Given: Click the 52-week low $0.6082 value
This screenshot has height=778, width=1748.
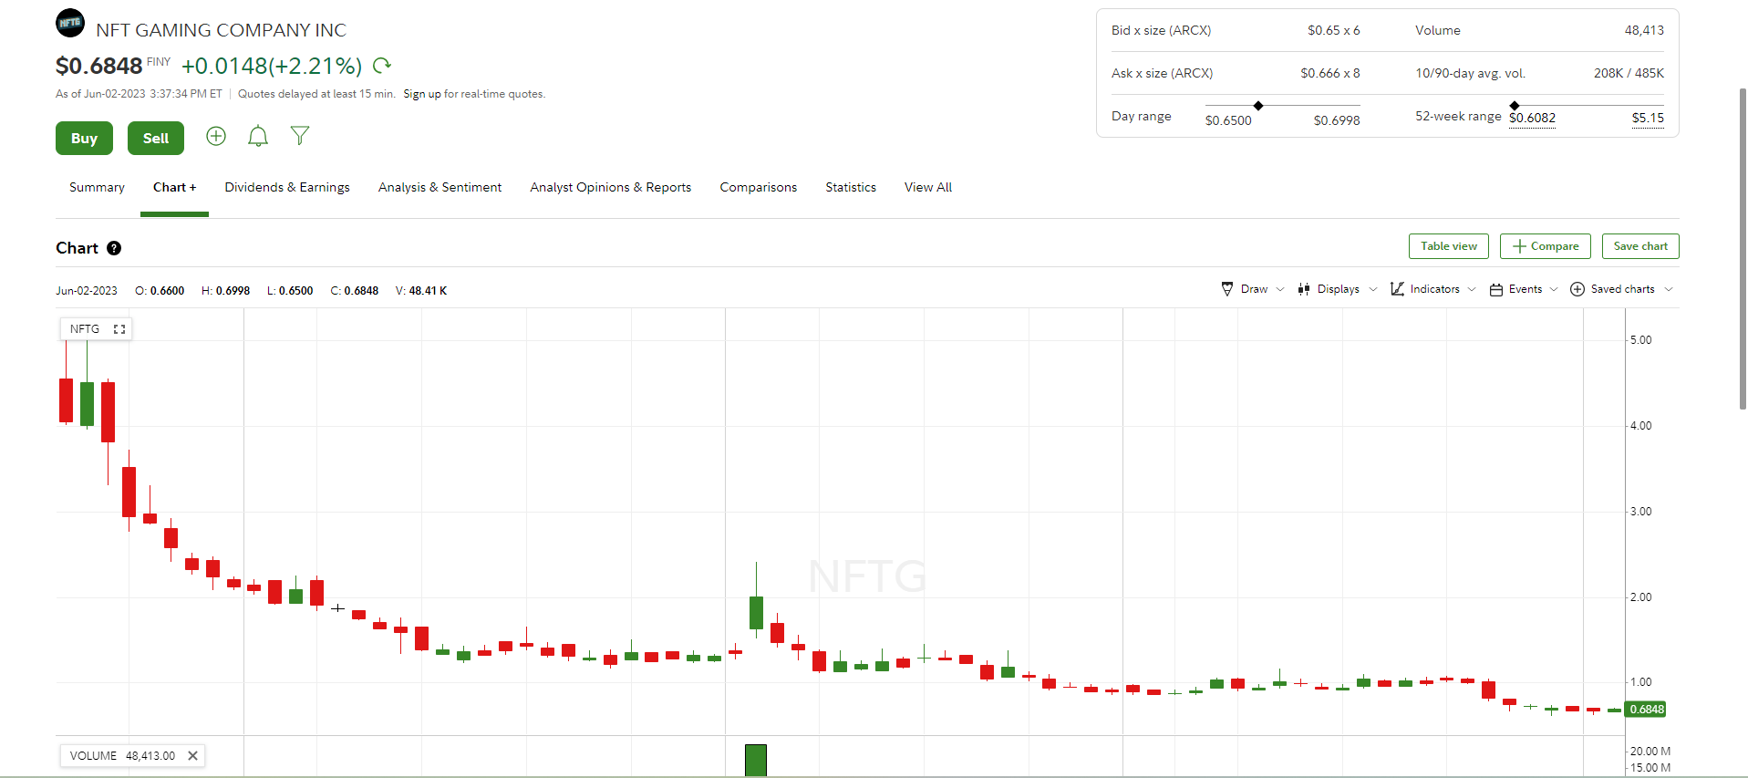Looking at the screenshot, I should [1532, 118].
